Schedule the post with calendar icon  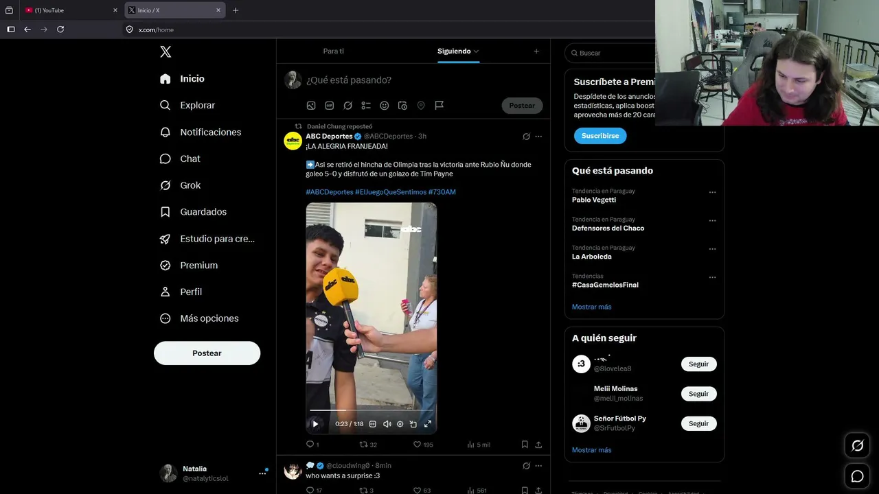(x=402, y=106)
